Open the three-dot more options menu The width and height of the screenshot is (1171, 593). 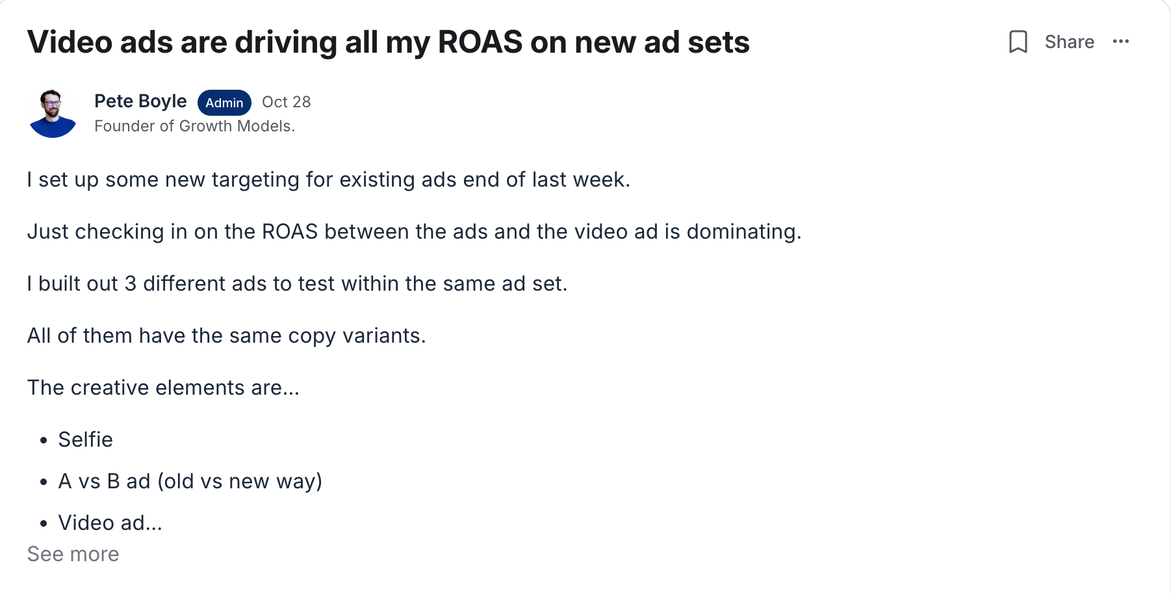coord(1121,42)
